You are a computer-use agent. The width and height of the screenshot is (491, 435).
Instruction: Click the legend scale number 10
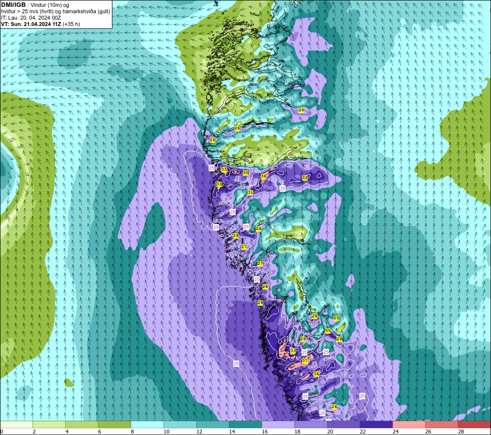coord(166,432)
